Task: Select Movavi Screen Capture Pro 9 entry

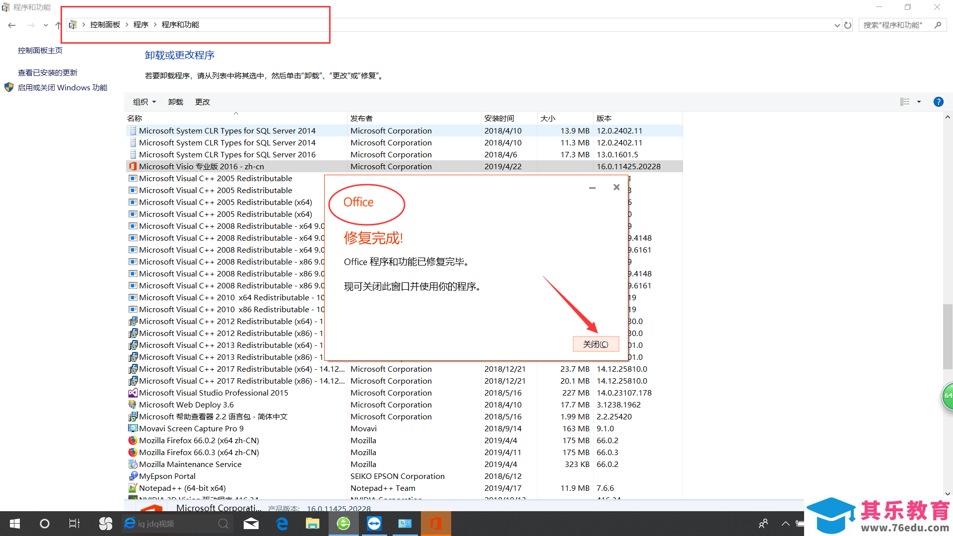Action: point(404,428)
